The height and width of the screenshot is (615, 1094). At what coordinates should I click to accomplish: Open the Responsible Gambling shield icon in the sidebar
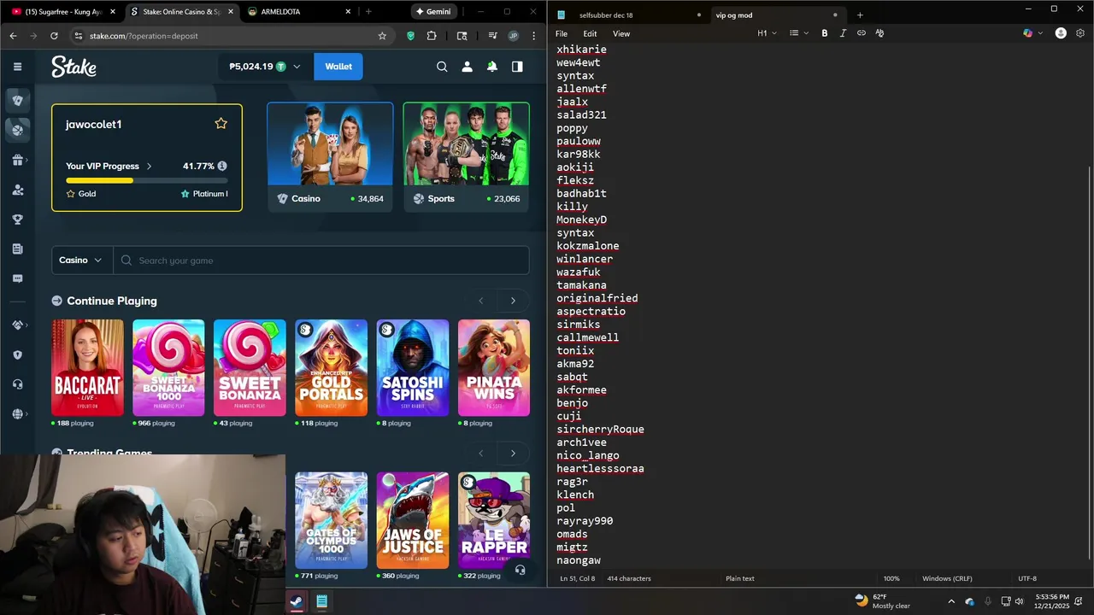[17, 355]
